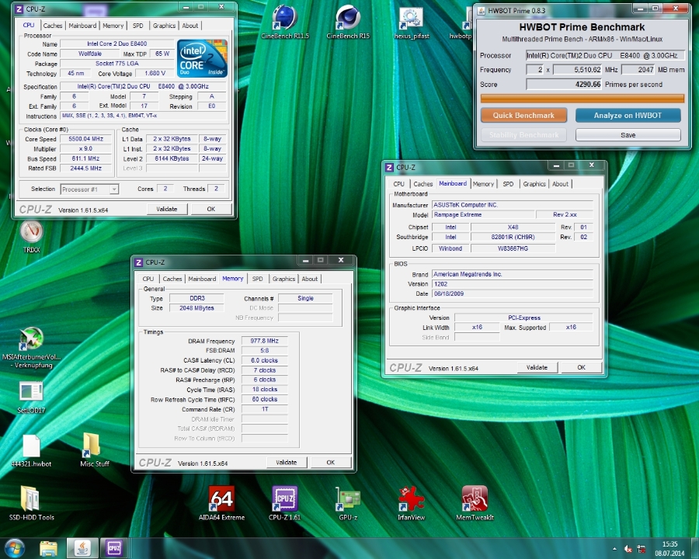699x559 pixels.
Task: Click DRAM Frequency value 977.8 MHz
Action: coord(264,341)
